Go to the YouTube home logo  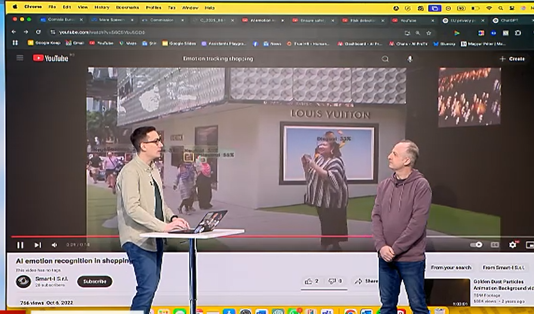pyautogui.click(x=51, y=58)
